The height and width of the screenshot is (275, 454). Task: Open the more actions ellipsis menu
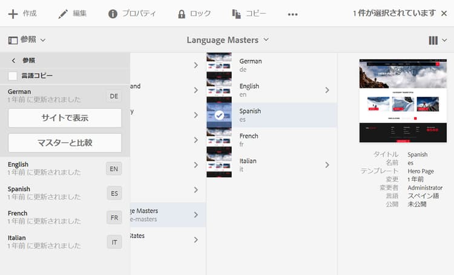click(293, 14)
